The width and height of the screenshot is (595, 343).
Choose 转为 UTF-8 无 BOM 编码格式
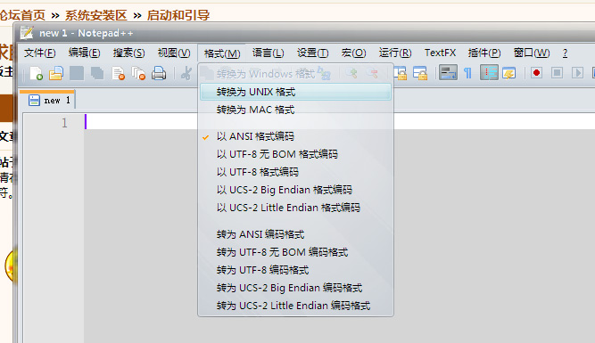[x=295, y=252]
